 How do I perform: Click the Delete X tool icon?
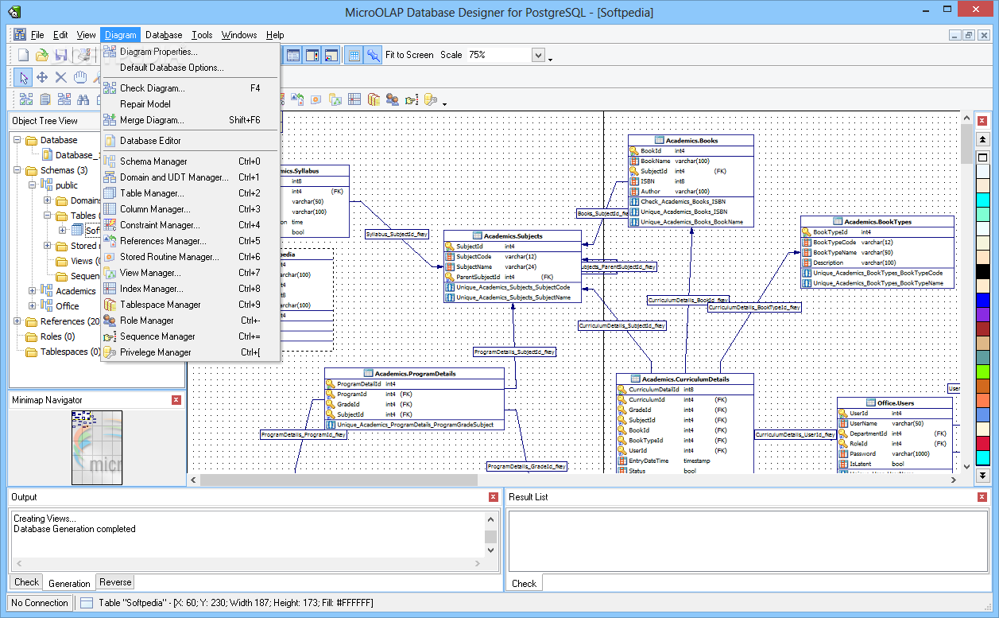click(x=60, y=77)
